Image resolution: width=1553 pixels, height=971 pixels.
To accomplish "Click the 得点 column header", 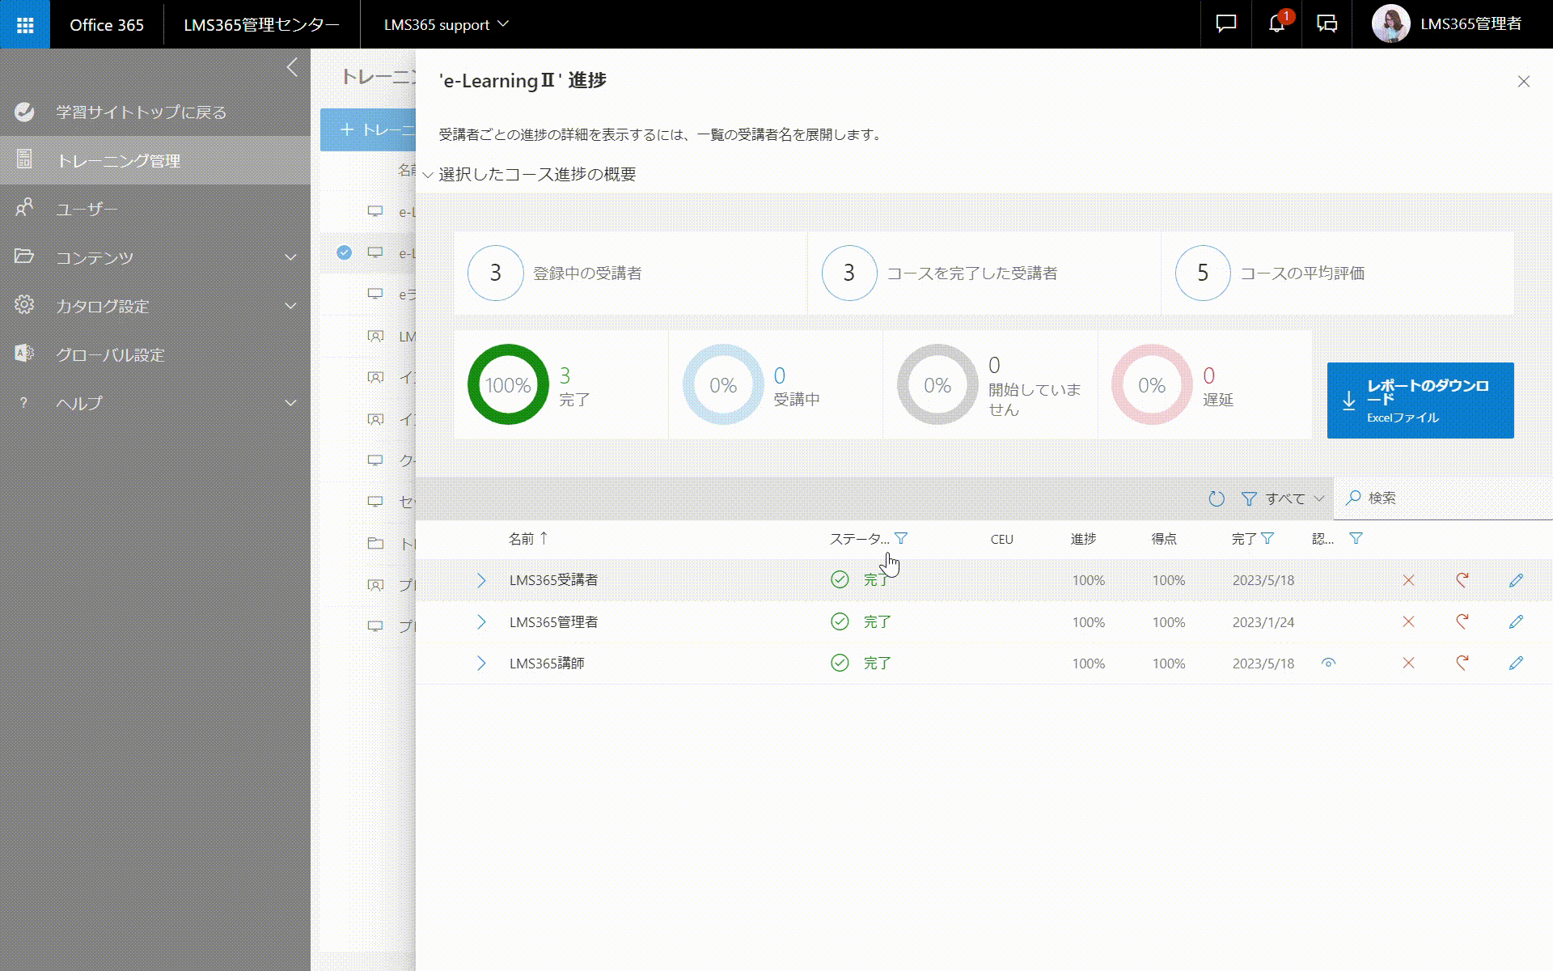I will [x=1164, y=539].
